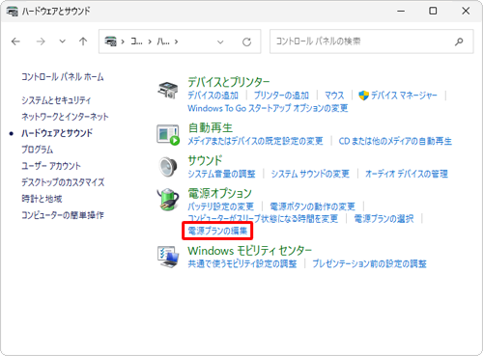The image size is (483, 356).
Task: Click 電源ボタンの動作の変更 link
Action: (x=312, y=206)
